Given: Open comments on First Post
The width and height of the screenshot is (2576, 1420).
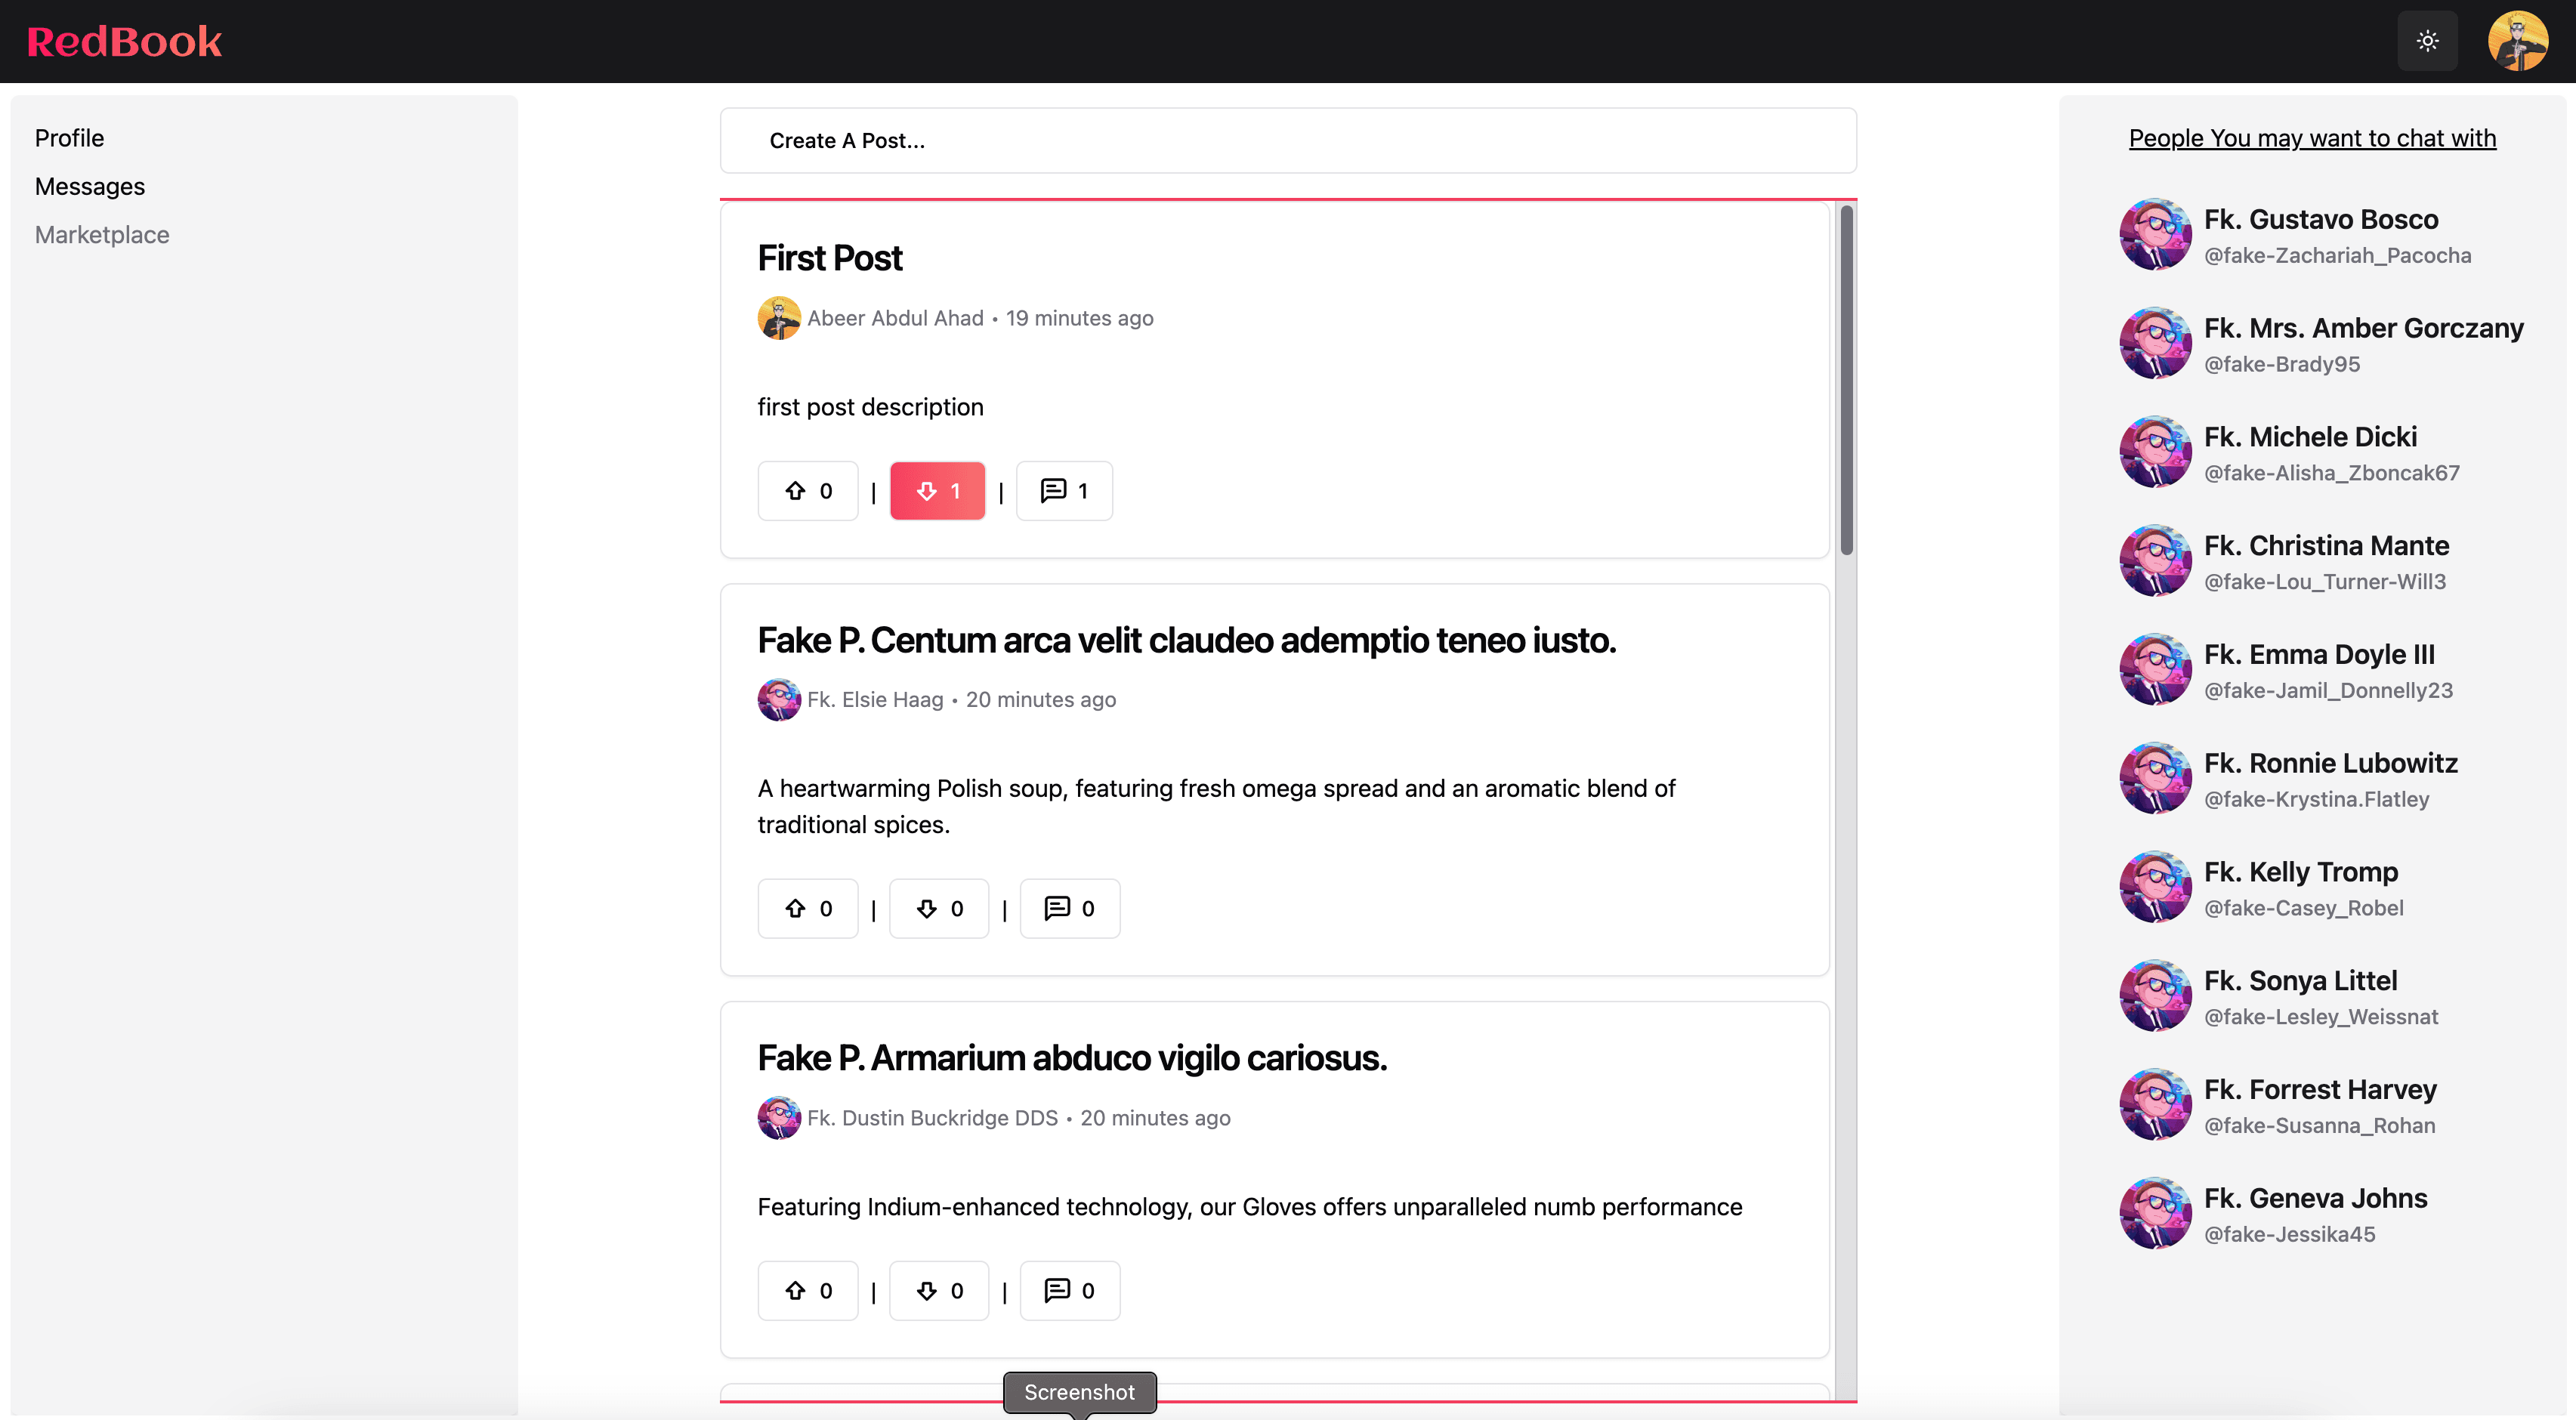Looking at the screenshot, I should 1064,491.
